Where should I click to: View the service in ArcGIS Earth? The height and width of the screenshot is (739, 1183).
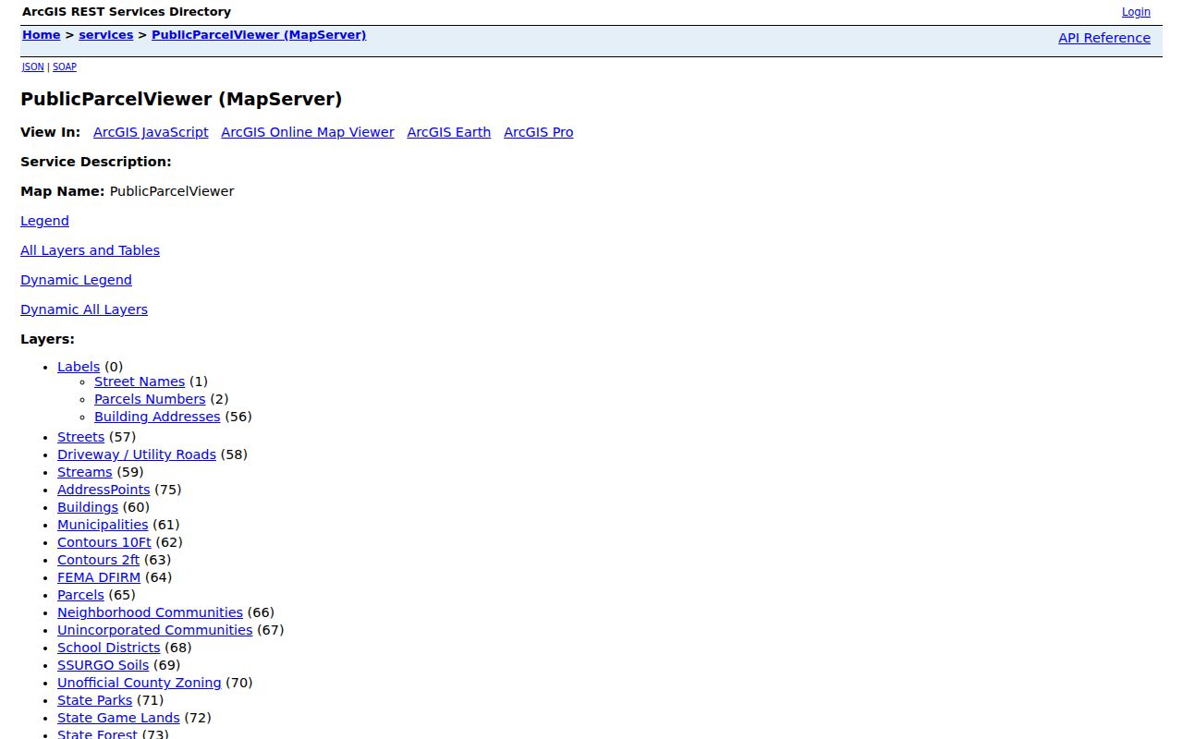pyautogui.click(x=449, y=132)
